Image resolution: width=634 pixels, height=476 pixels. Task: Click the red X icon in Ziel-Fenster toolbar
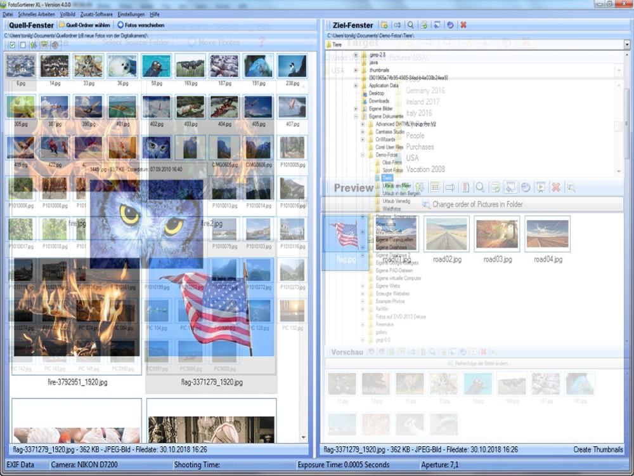click(x=463, y=25)
